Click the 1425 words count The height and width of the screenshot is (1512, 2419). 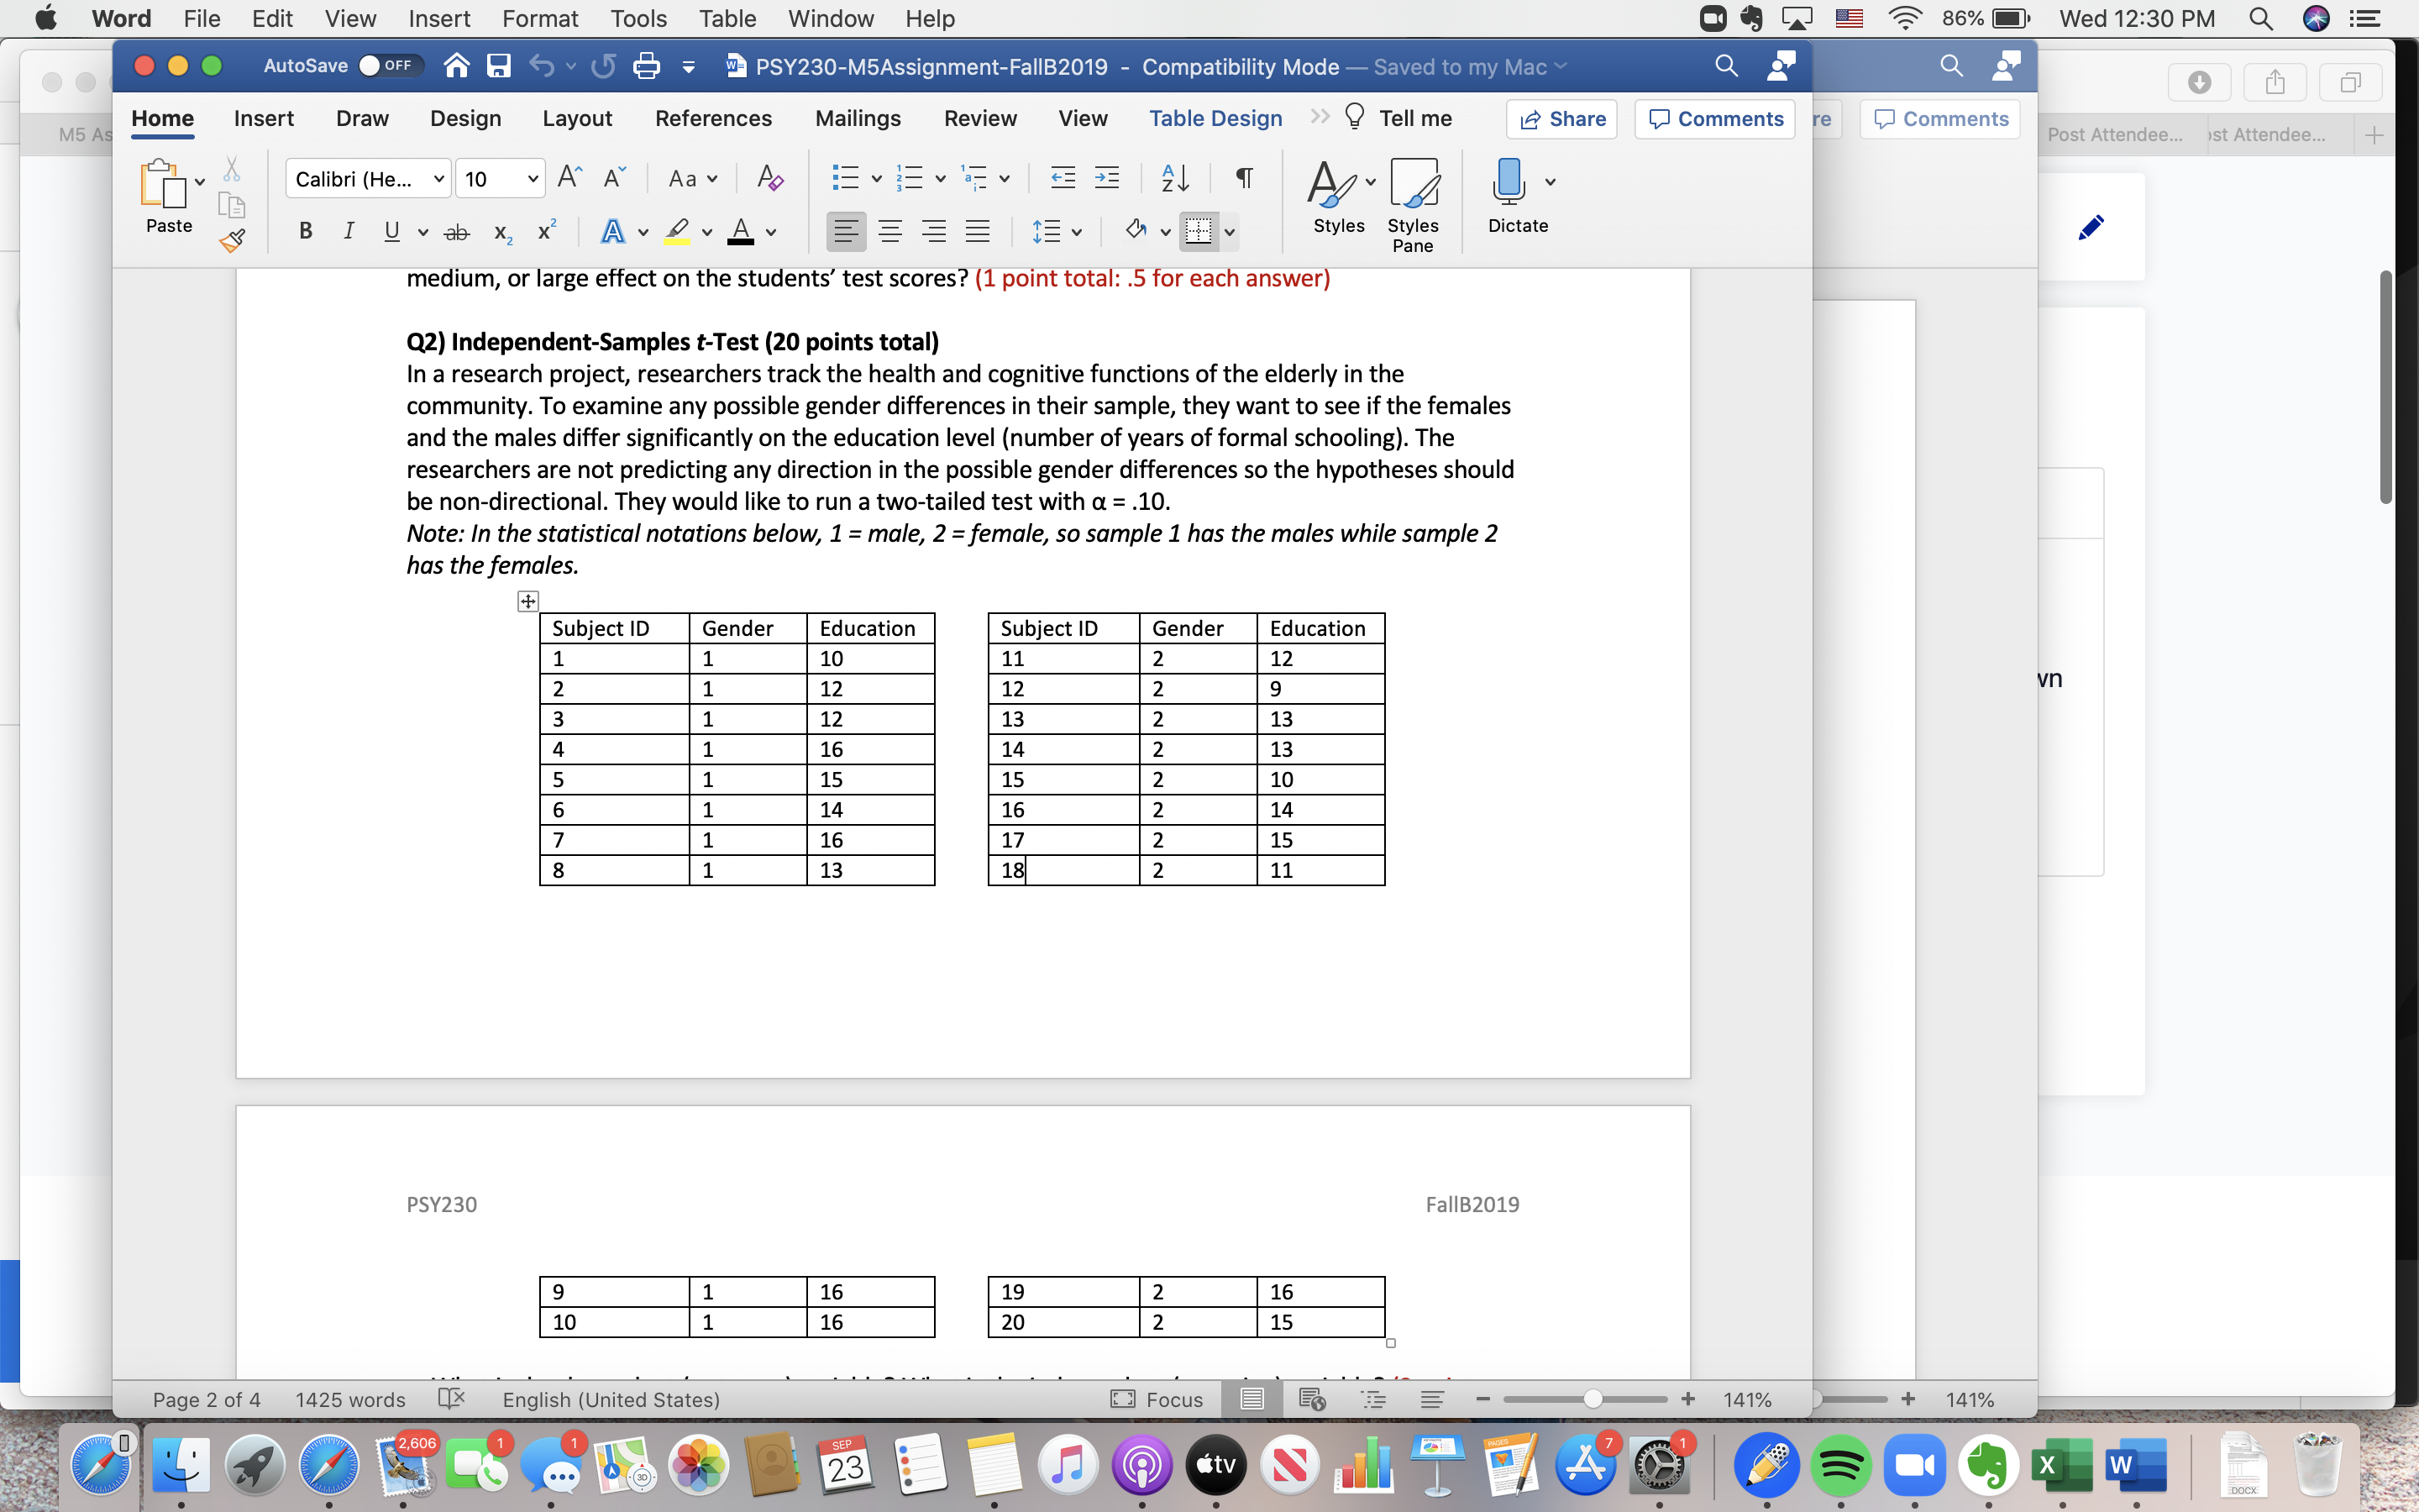350,1399
